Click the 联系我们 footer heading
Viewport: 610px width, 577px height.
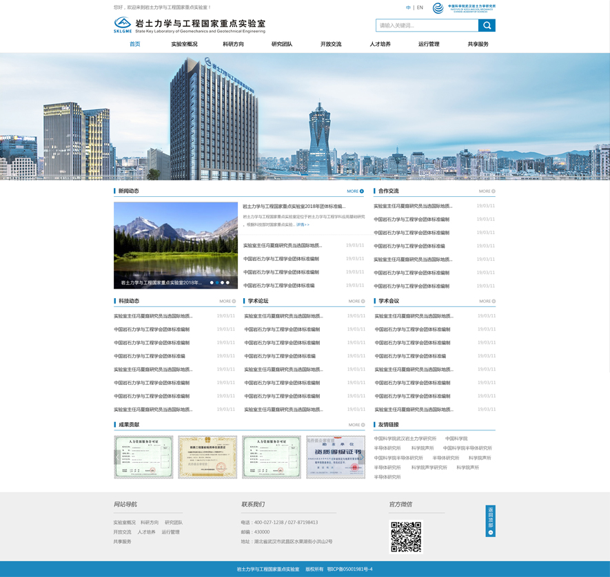[253, 504]
